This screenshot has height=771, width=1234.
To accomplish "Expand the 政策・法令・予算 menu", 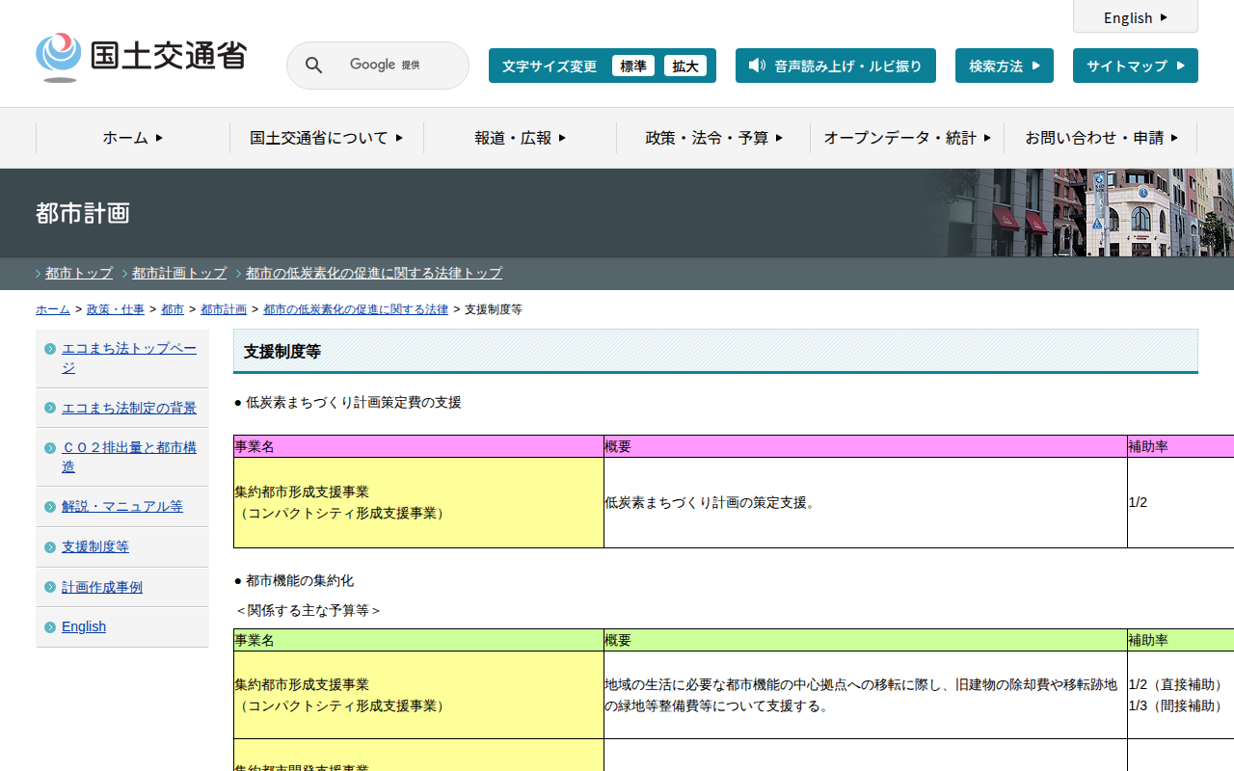I will click(x=713, y=138).
